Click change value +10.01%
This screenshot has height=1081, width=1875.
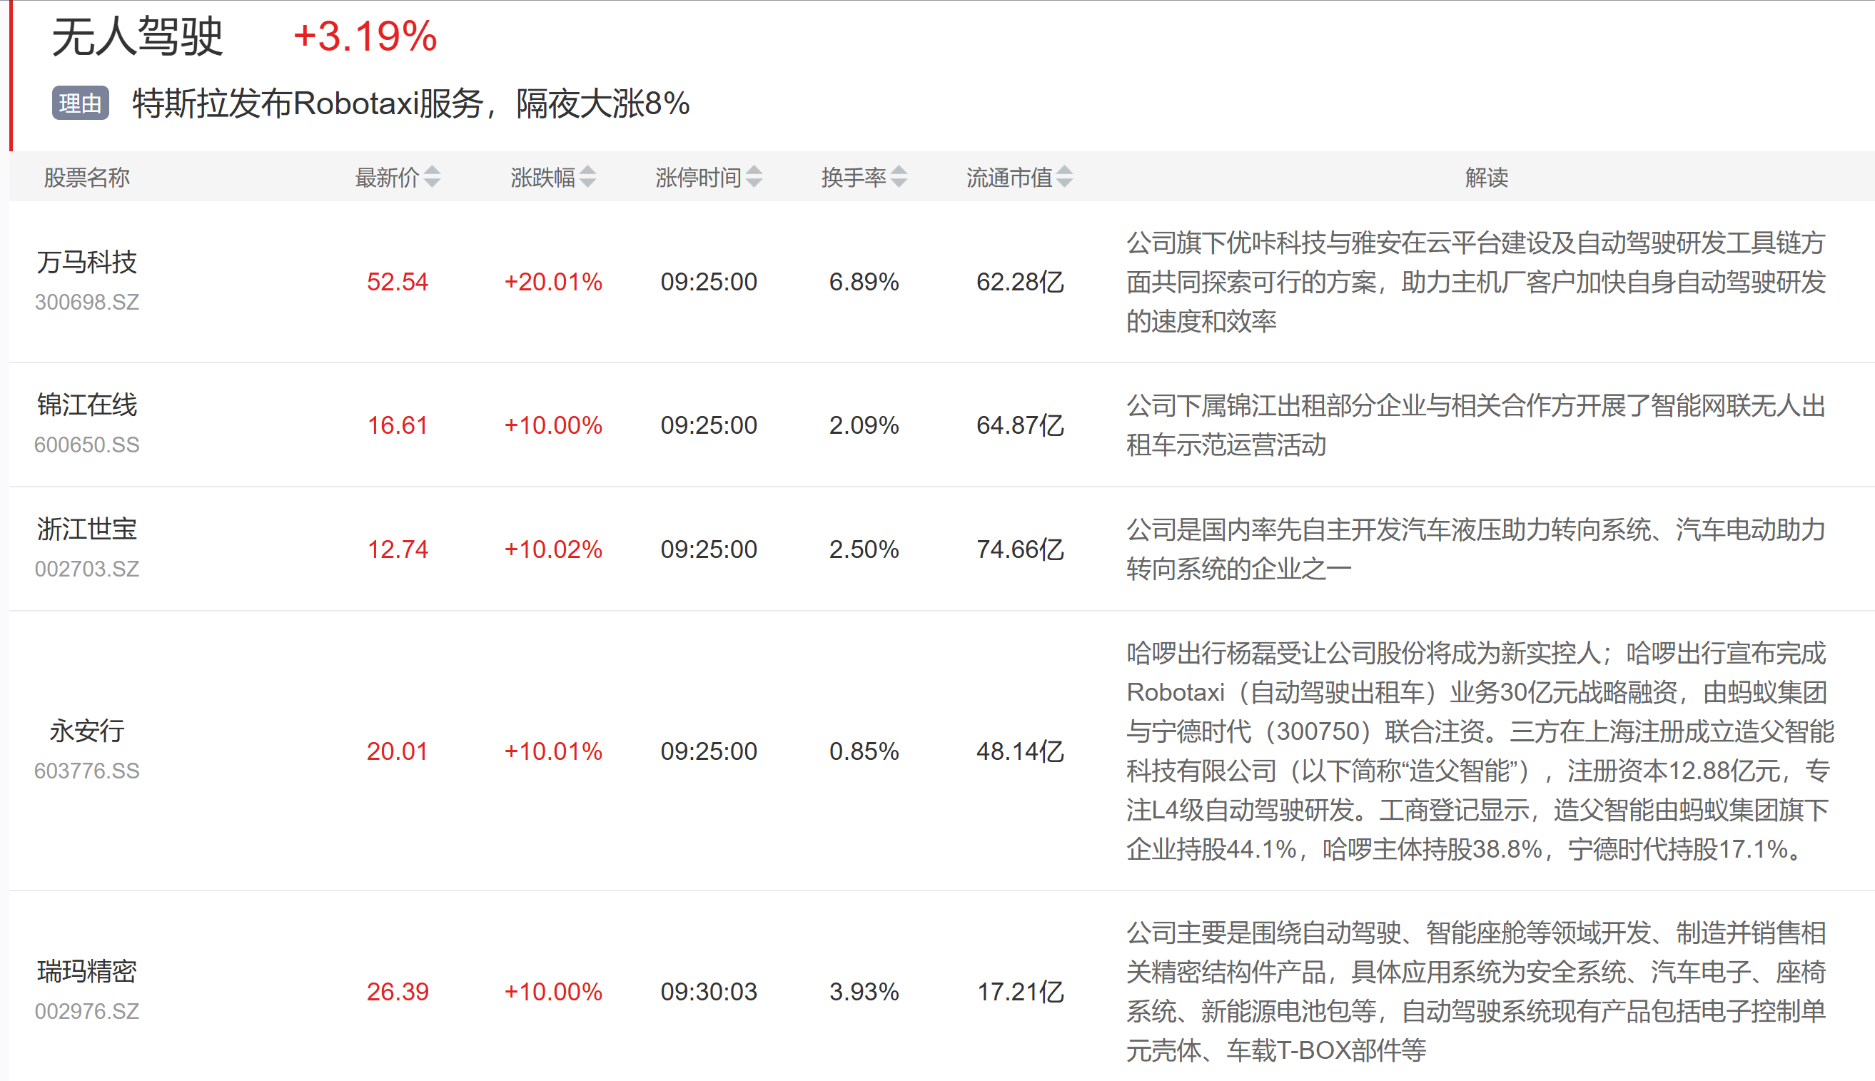pos(553,751)
